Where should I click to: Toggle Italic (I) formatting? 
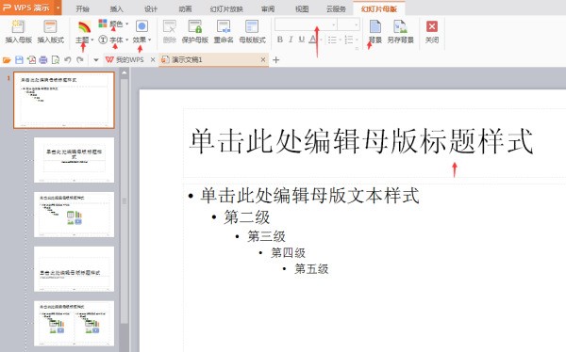(x=291, y=40)
